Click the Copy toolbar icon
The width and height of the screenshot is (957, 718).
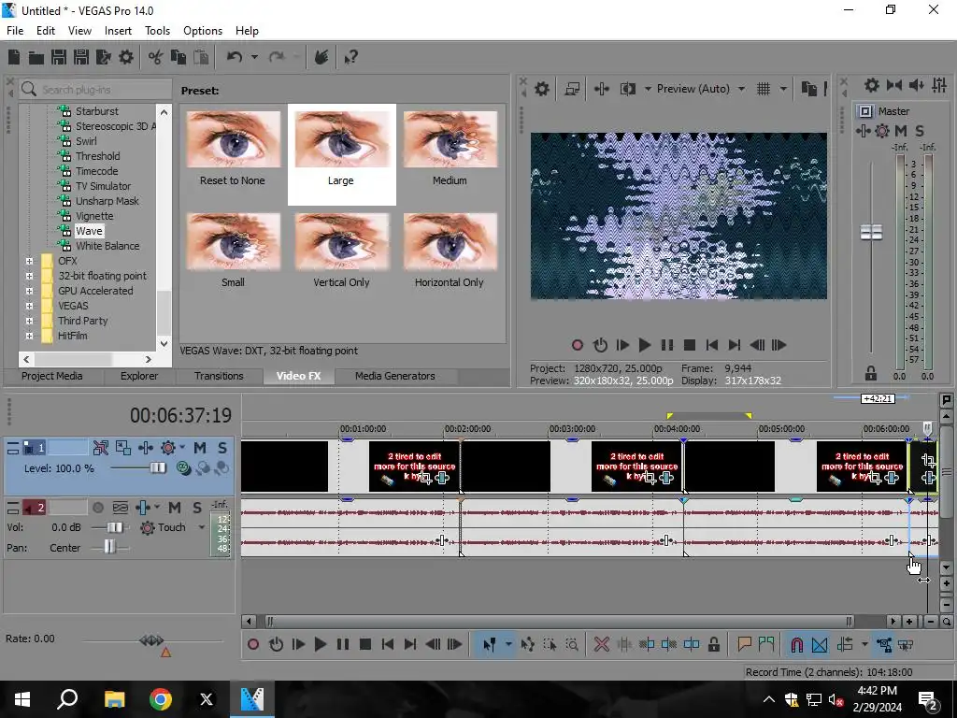179,57
